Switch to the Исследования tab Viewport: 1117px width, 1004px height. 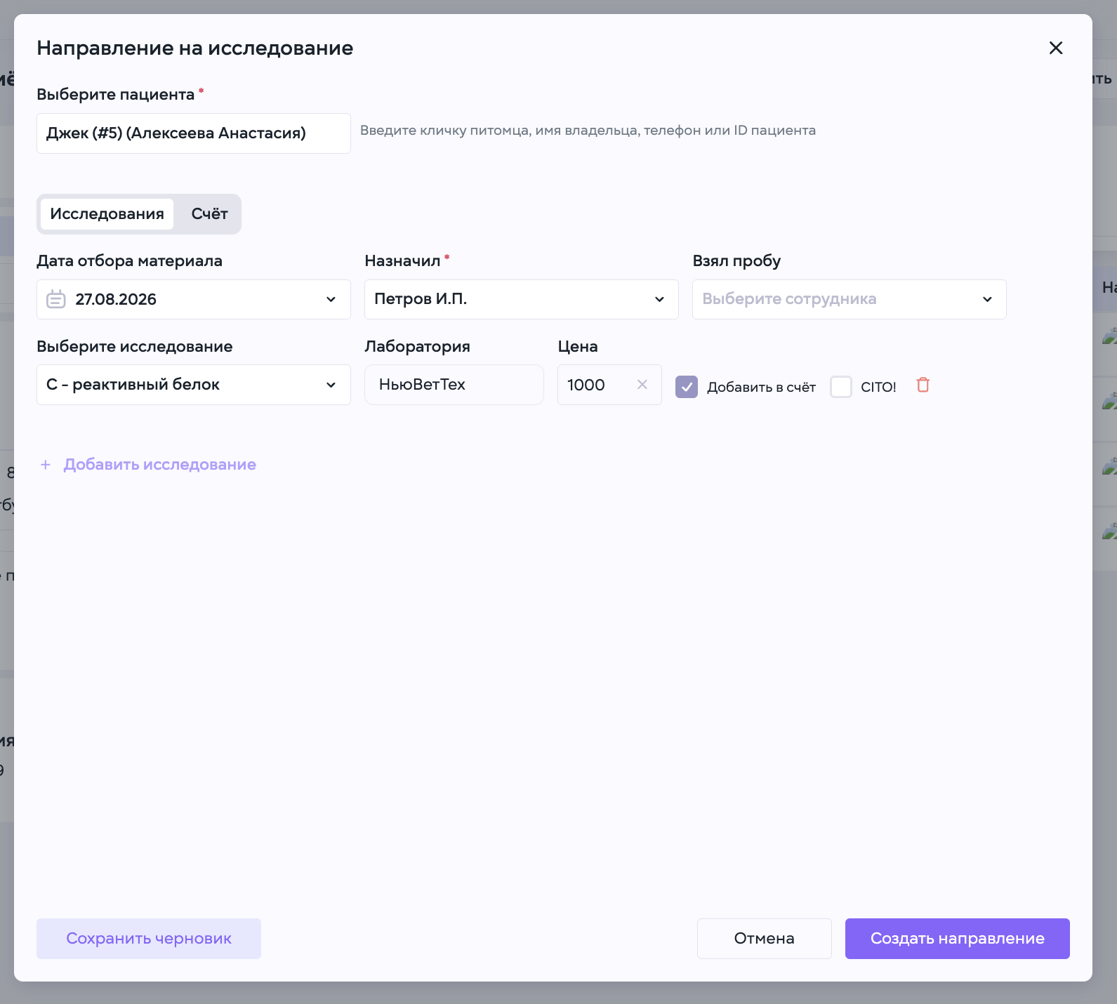click(107, 214)
